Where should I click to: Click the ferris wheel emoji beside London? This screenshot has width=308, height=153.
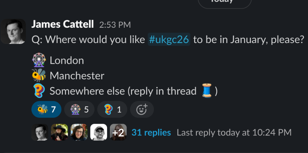39,60
